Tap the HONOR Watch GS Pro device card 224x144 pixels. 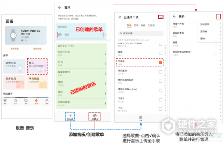tap(26, 35)
